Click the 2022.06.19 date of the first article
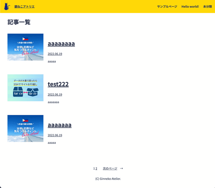This screenshot has width=215, height=188. point(55,54)
